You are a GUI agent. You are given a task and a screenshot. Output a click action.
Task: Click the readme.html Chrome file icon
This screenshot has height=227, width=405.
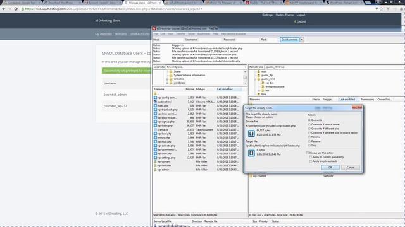[x=155, y=102]
